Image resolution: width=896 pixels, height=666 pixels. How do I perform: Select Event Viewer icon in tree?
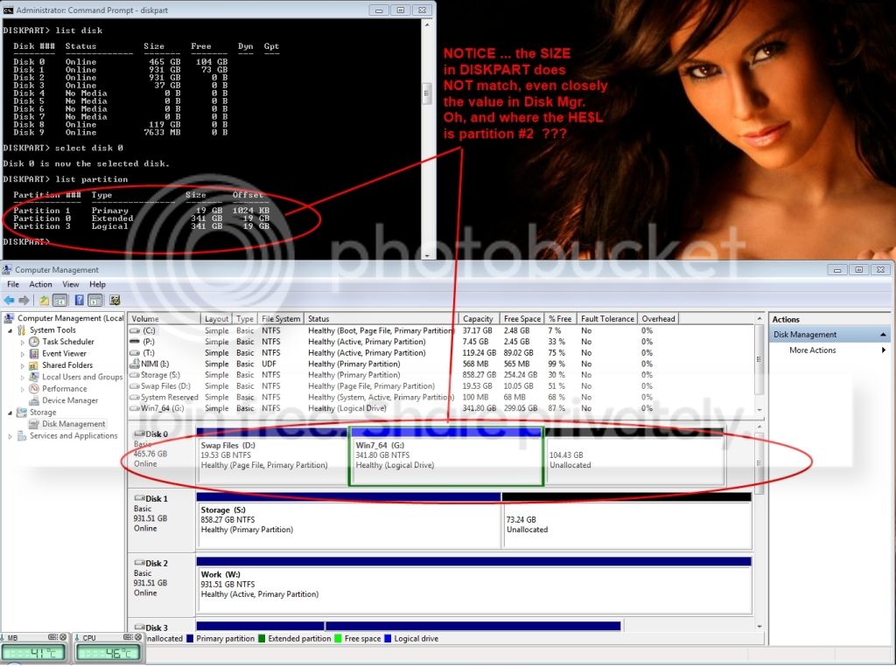pyautogui.click(x=34, y=353)
